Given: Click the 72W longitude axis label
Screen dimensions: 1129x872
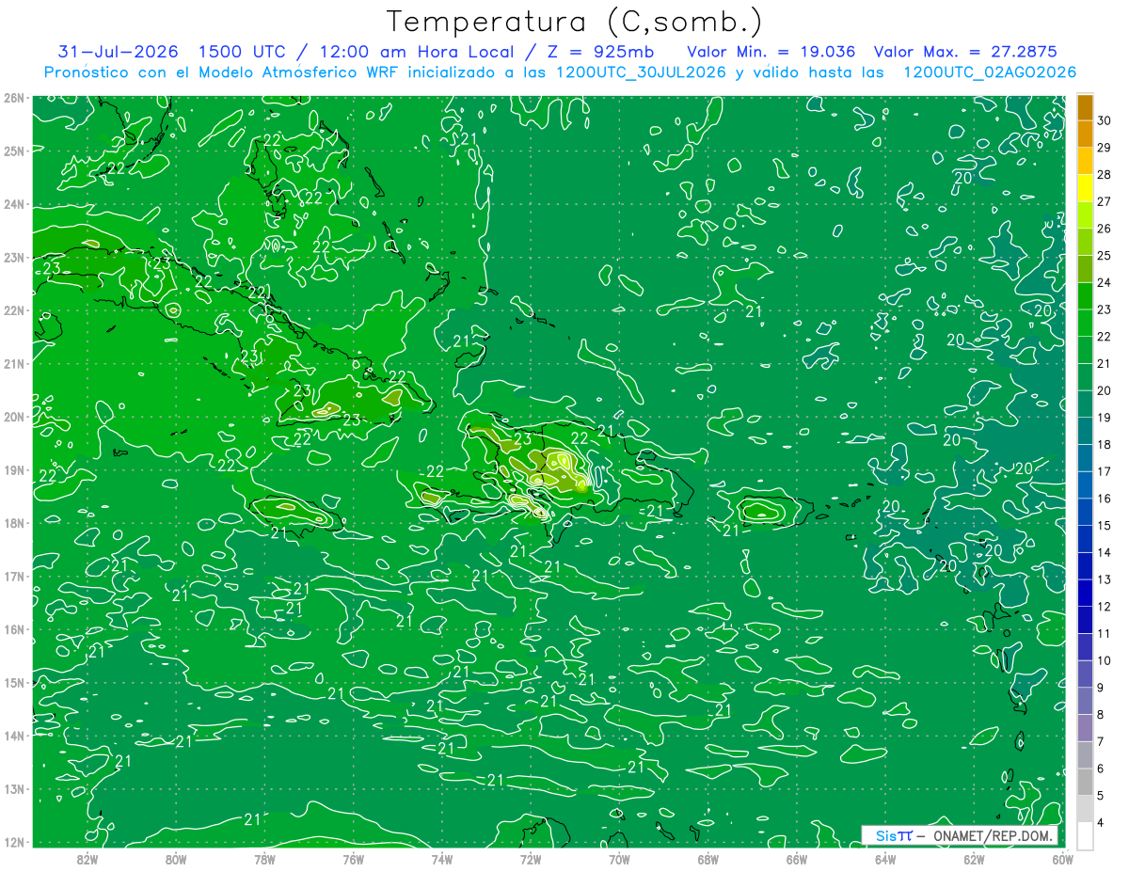Looking at the screenshot, I should (x=531, y=859).
